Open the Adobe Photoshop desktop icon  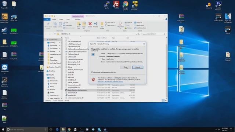point(218,5)
